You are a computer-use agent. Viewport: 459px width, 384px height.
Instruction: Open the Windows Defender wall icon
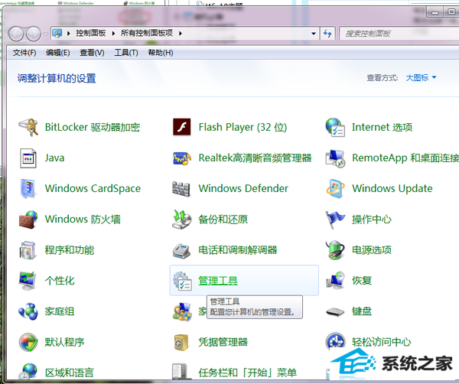point(181,189)
